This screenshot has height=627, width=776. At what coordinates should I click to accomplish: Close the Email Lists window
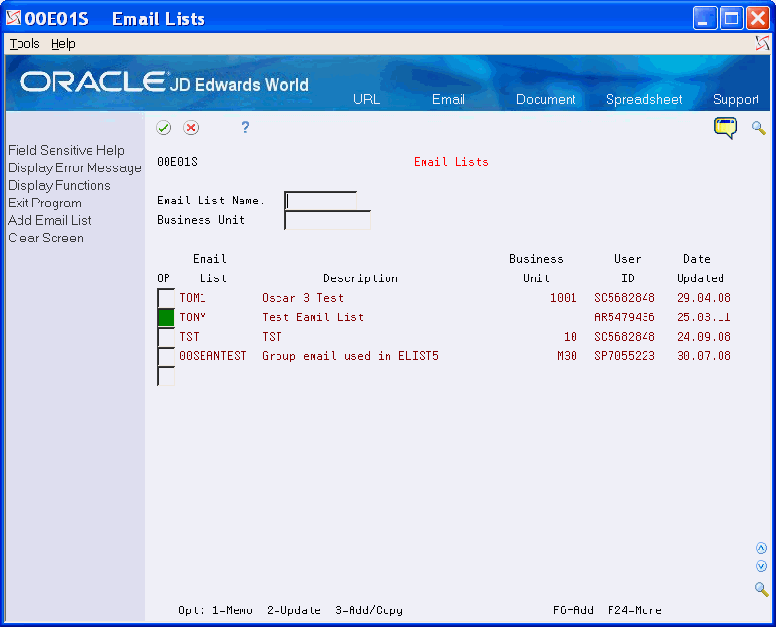pyautogui.click(x=758, y=18)
